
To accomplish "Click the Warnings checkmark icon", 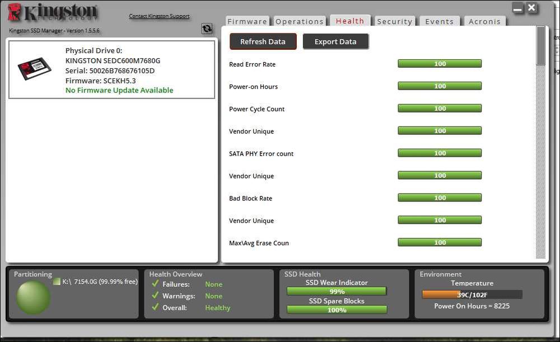I will (x=155, y=296).
